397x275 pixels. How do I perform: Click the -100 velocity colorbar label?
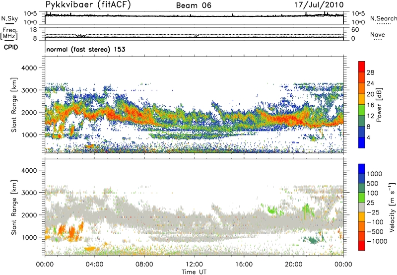375,222
